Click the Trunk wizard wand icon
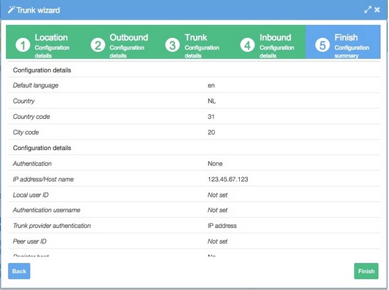The width and height of the screenshot is (389, 290). click(11, 10)
